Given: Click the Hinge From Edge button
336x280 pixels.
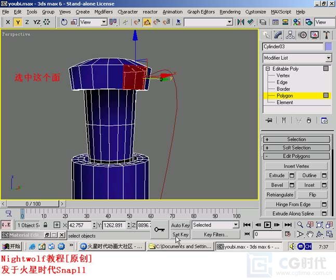Looking at the screenshot, I should tap(293, 205).
